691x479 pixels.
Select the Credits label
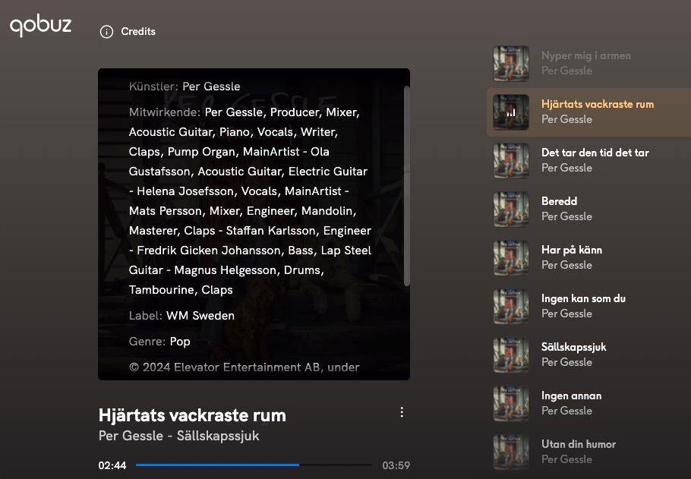point(138,32)
